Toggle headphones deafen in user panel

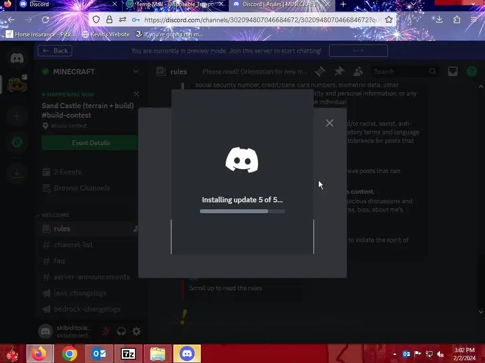(x=121, y=331)
